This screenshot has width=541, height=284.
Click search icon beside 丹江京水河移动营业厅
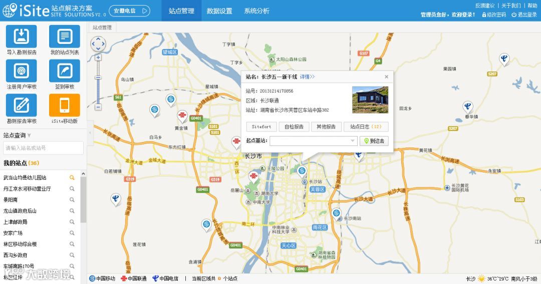[72, 188]
